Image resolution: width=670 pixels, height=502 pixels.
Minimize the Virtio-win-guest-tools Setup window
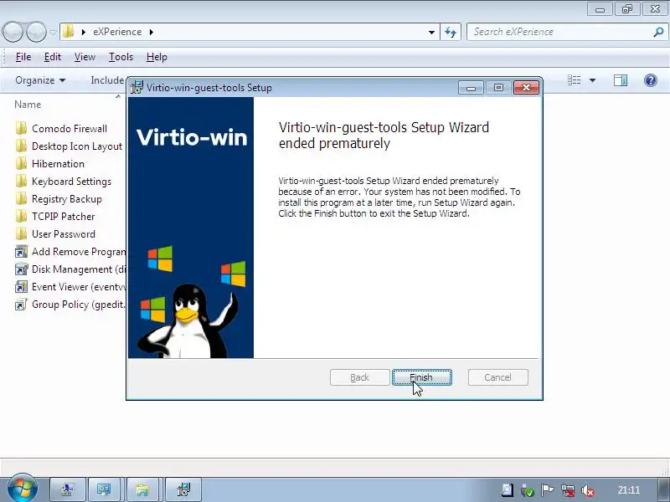[x=471, y=88]
